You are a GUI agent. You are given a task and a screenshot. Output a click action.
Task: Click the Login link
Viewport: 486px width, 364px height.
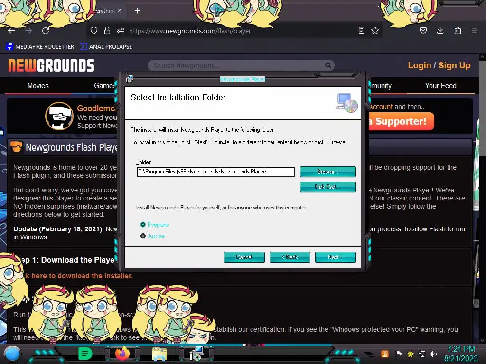[420, 65]
